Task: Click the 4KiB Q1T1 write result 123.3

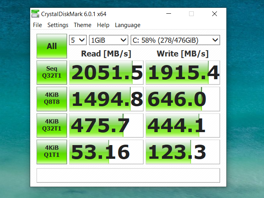Action: click(183, 152)
